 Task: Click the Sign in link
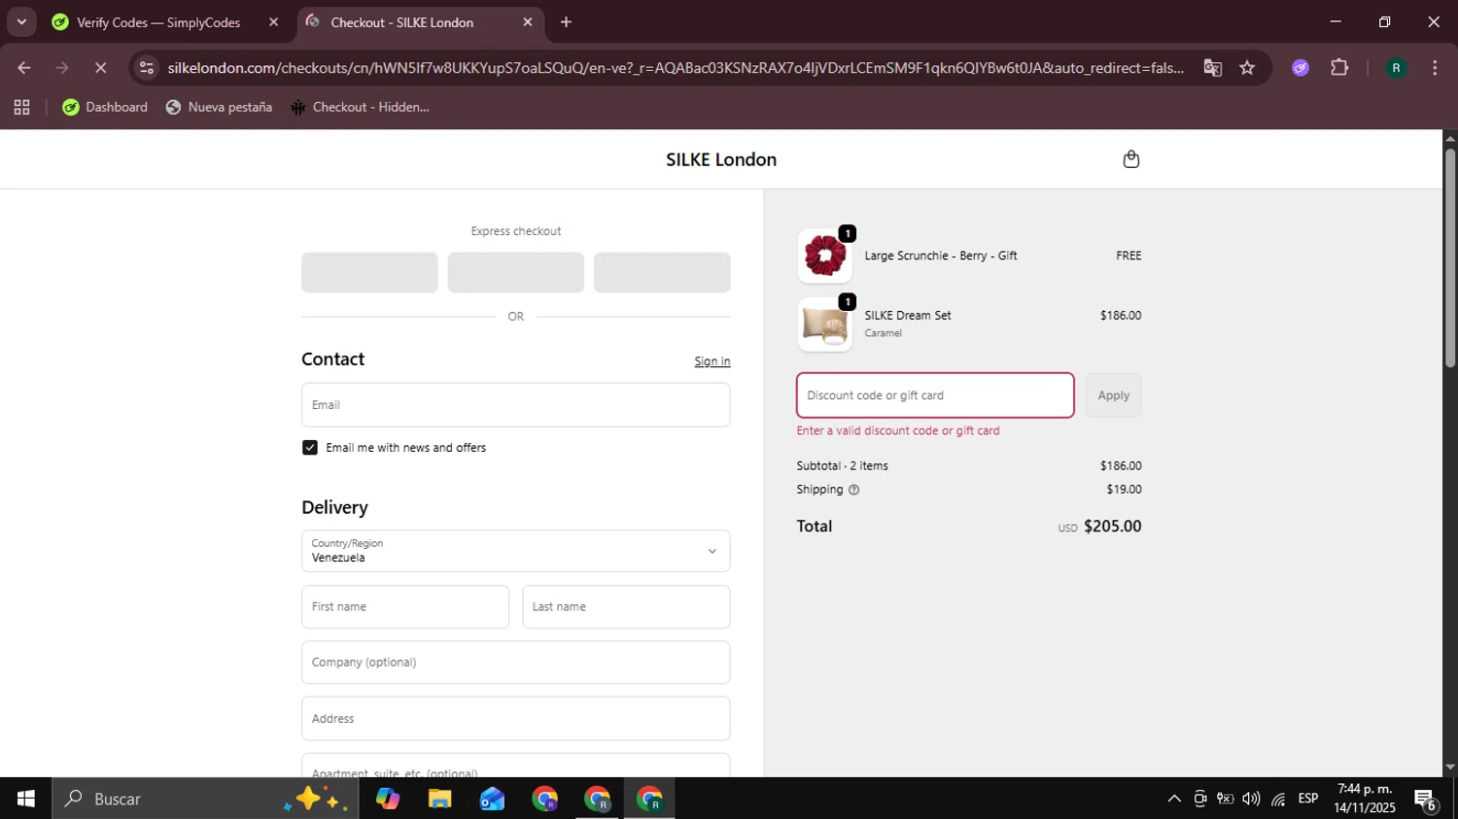pos(712,361)
